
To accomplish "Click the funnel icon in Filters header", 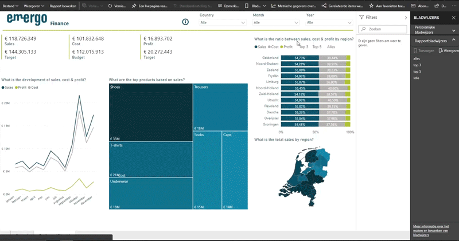I will pyautogui.click(x=361, y=18).
